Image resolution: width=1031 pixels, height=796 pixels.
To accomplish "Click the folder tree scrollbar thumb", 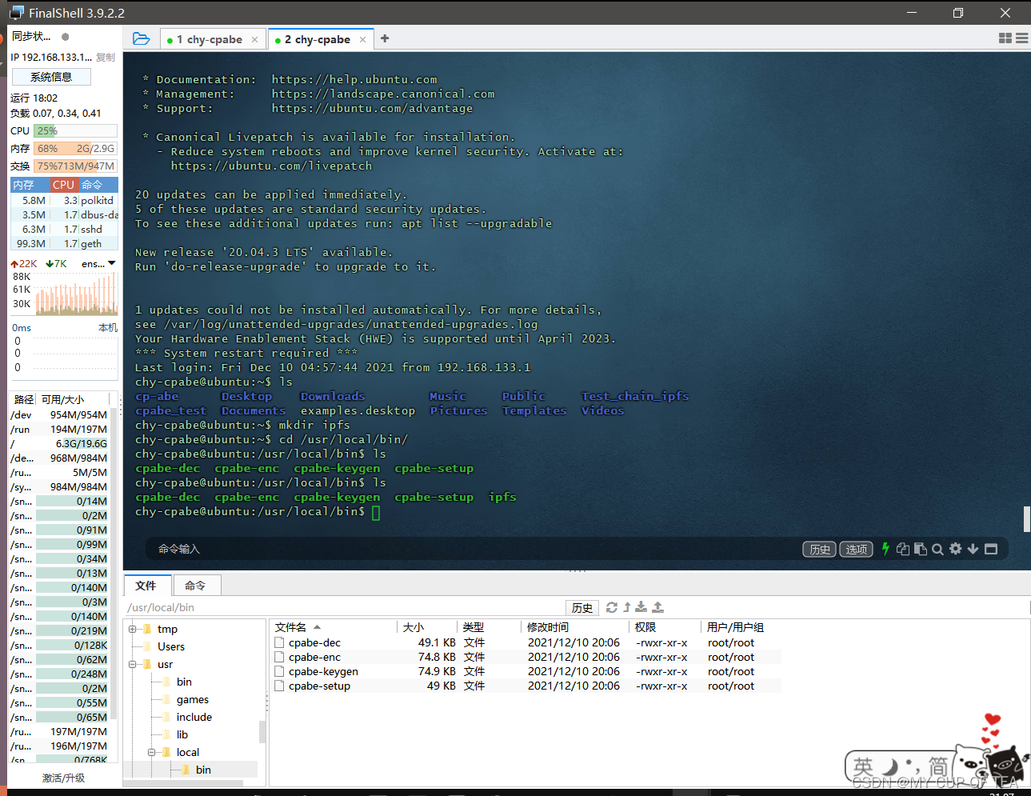I will 262,732.
